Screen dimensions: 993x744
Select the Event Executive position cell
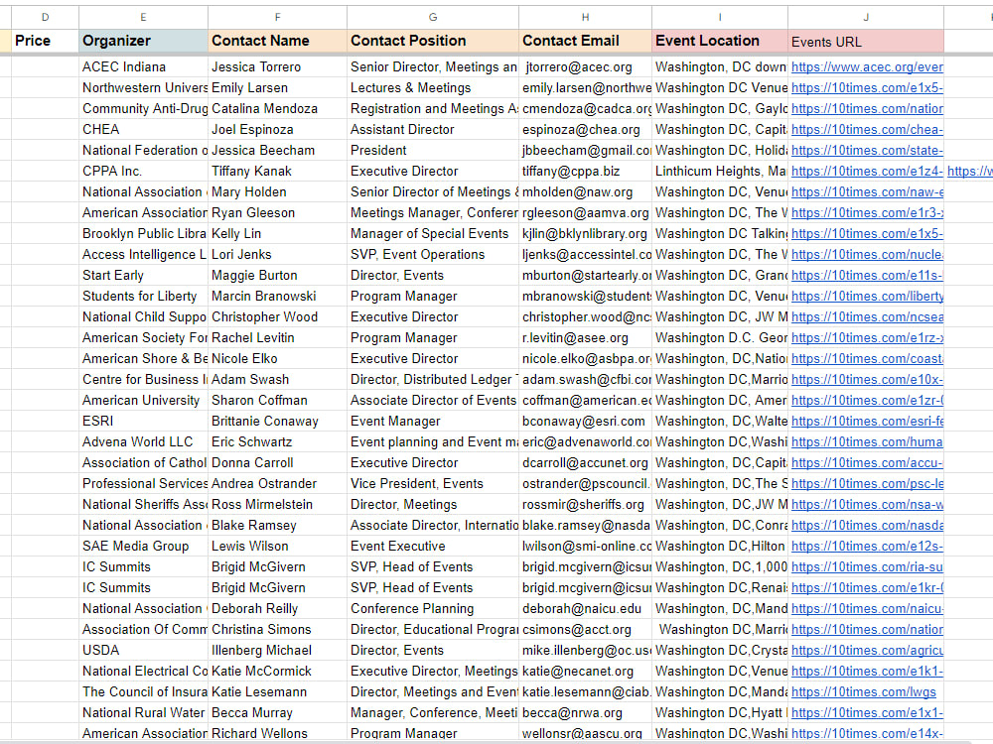point(433,547)
